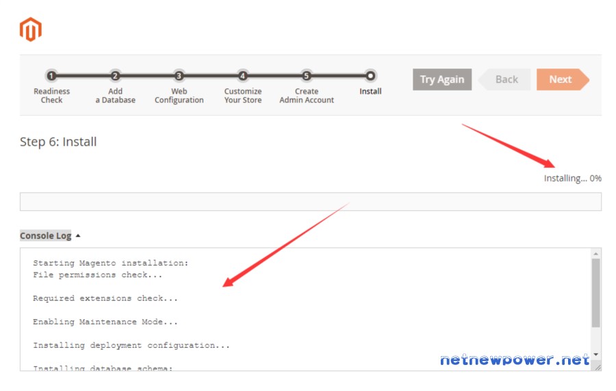
Task: Select step 1 Readiness Check circle
Action: coord(51,75)
